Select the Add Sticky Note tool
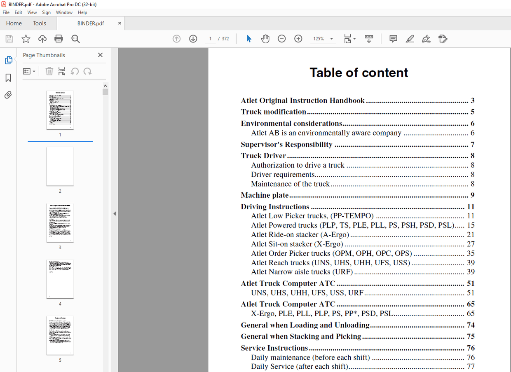Viewport: 511px width, 372px height. coord(393,38)
